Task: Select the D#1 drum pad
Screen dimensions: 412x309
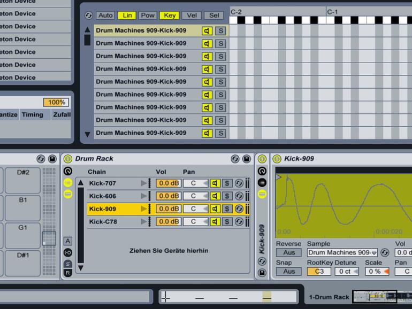Action: (23, 263)
